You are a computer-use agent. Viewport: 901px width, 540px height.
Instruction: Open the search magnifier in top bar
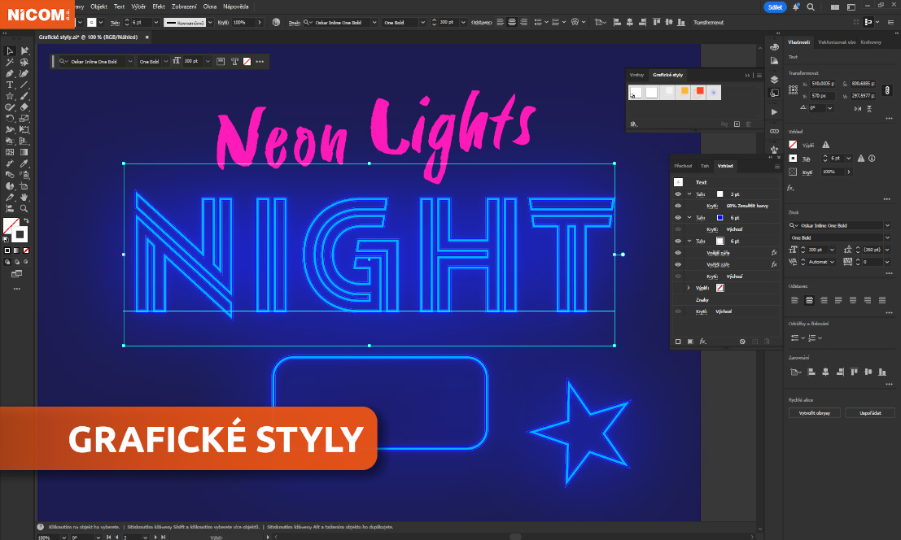point(810,7)
